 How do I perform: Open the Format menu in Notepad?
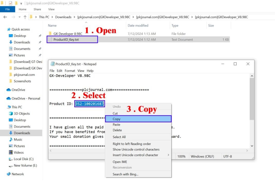point(70,71)
